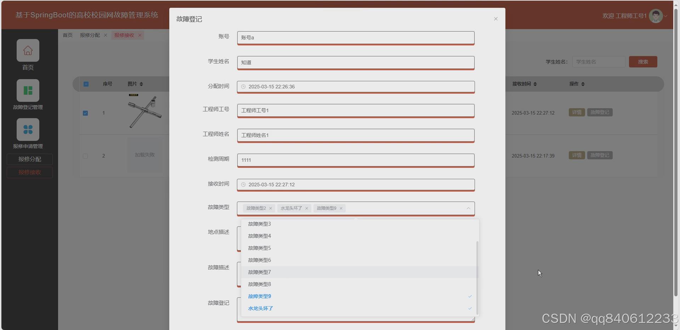Switch to the 报修分配 tab
680x330 pixels.
90,35
